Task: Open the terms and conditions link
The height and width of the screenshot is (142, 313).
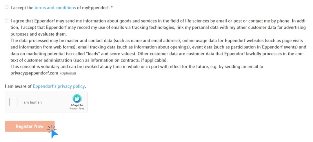Action: coord(55,8)
